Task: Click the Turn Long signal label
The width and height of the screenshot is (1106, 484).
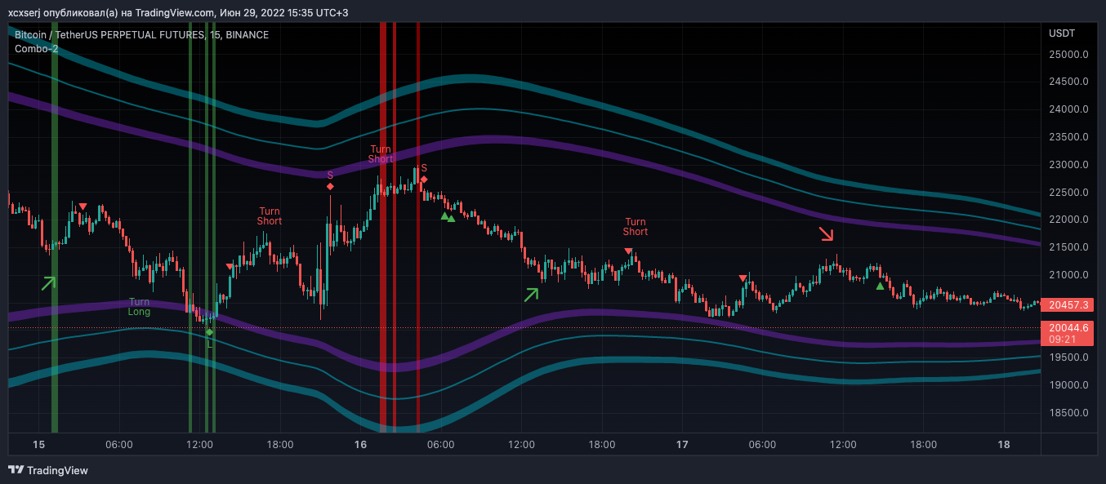Action: [140, 307]
